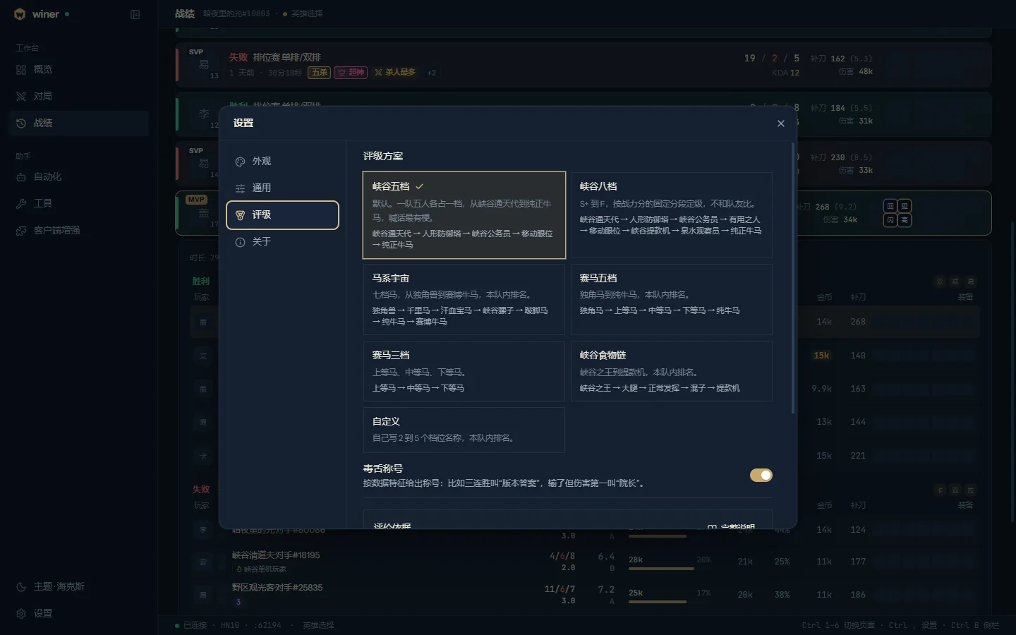
Task: Click the robot icon next to 自动化
Action: [21, 176]
